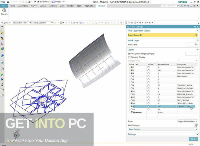The image size is (200, 146).
Task: Select the 18(Work) layer row
Action: click(162, 112)
